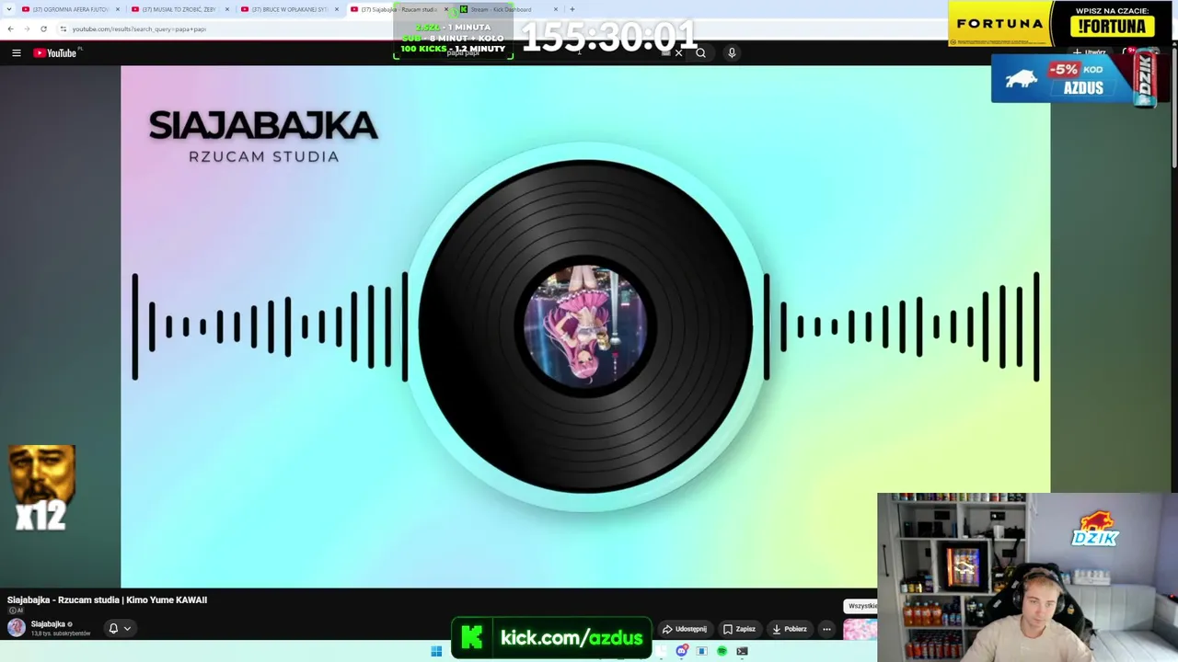Image resolution: width=1178 pixels, height=662 pixels.
Task: Go to the YouTube home logo
Action: (x=57, y=53)
